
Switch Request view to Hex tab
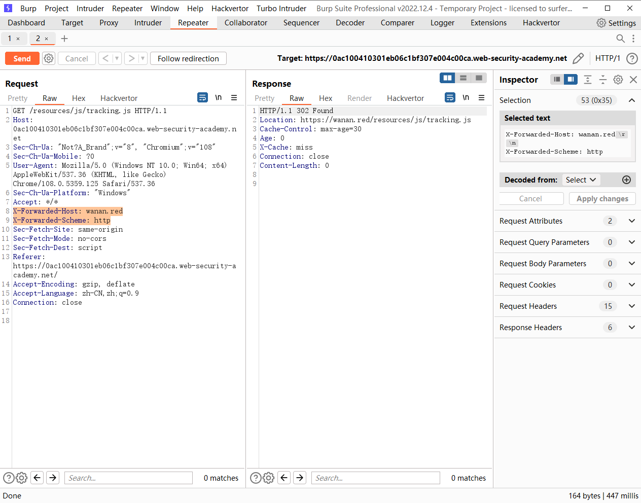click(79, 98)
